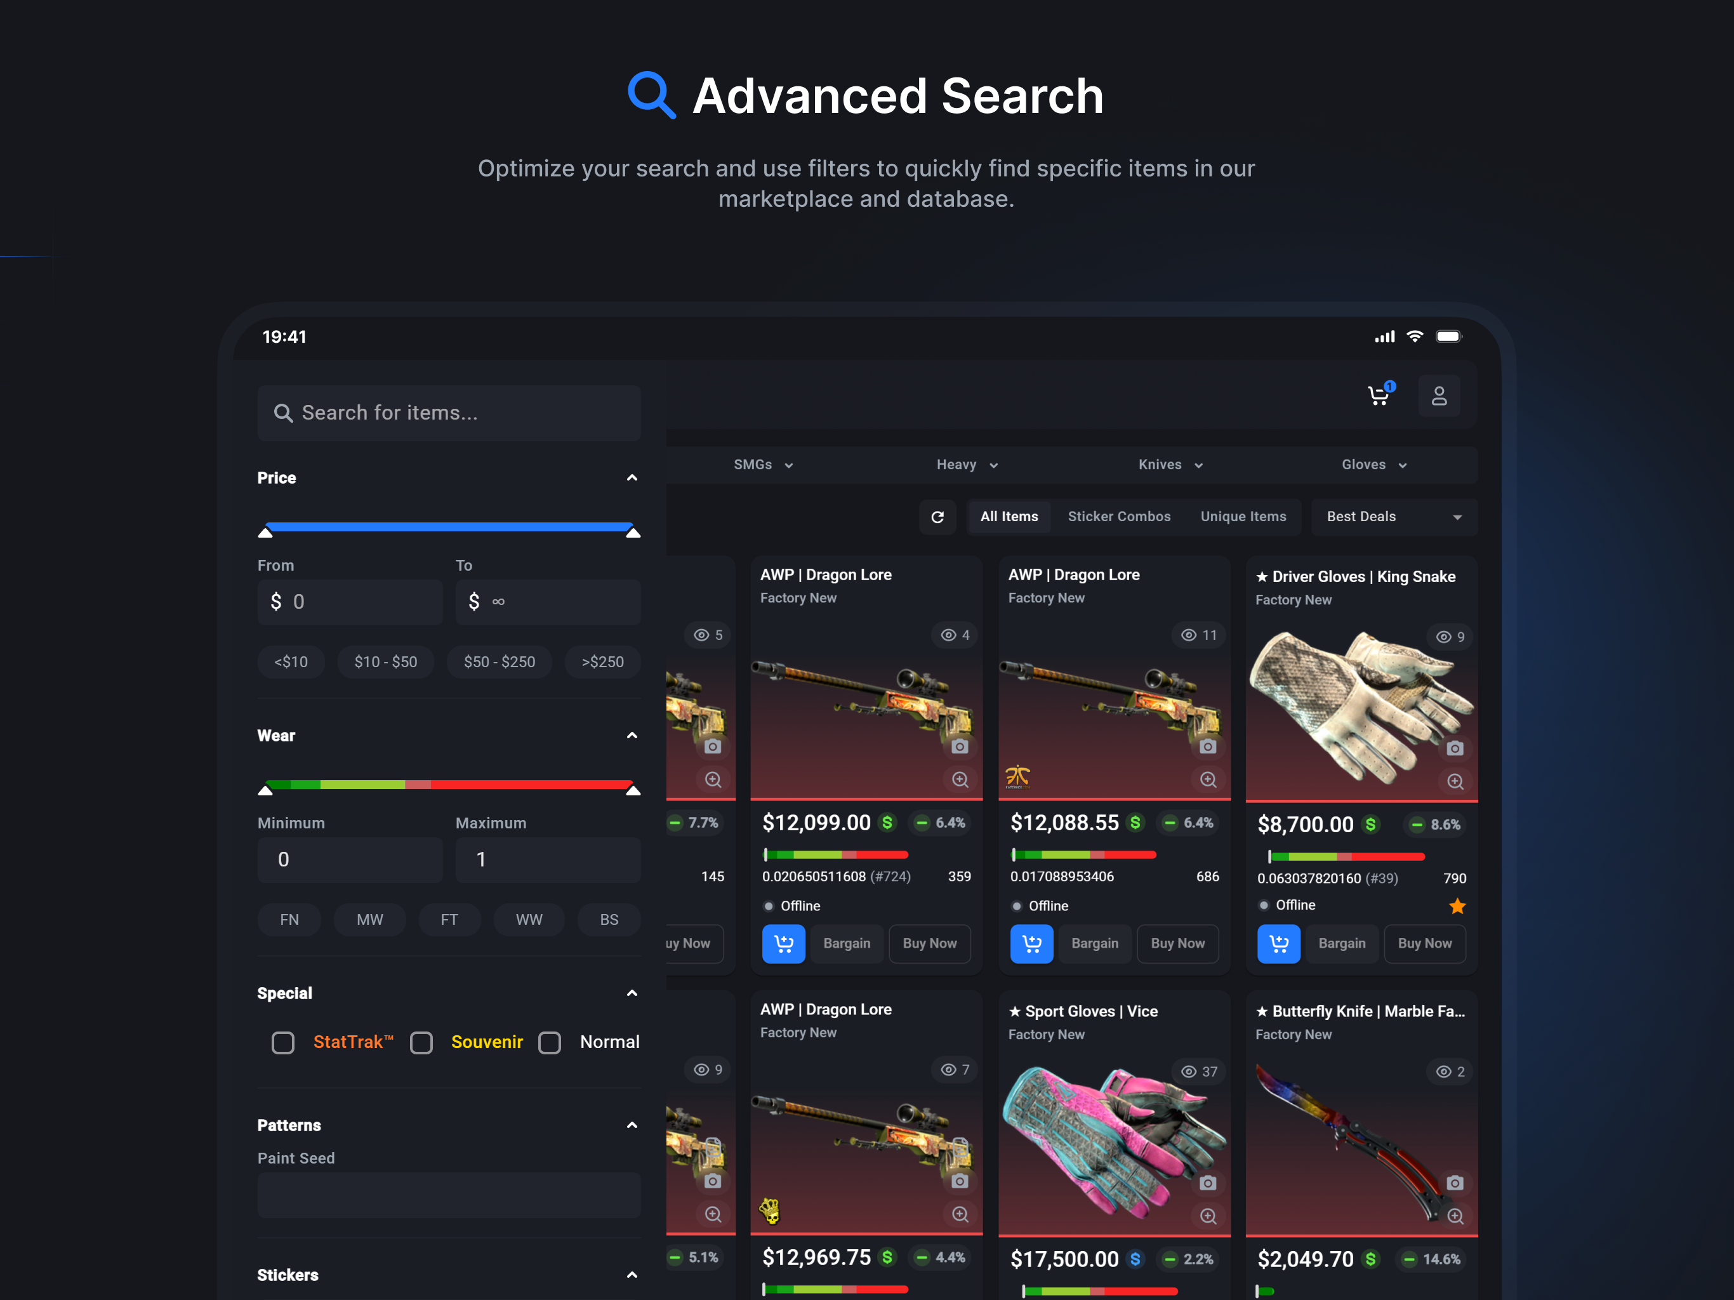The height and width of the screenshot is (1300, 1734).
Task: Enable the StatTrak checkbox
Action: tap(283, 1042)
